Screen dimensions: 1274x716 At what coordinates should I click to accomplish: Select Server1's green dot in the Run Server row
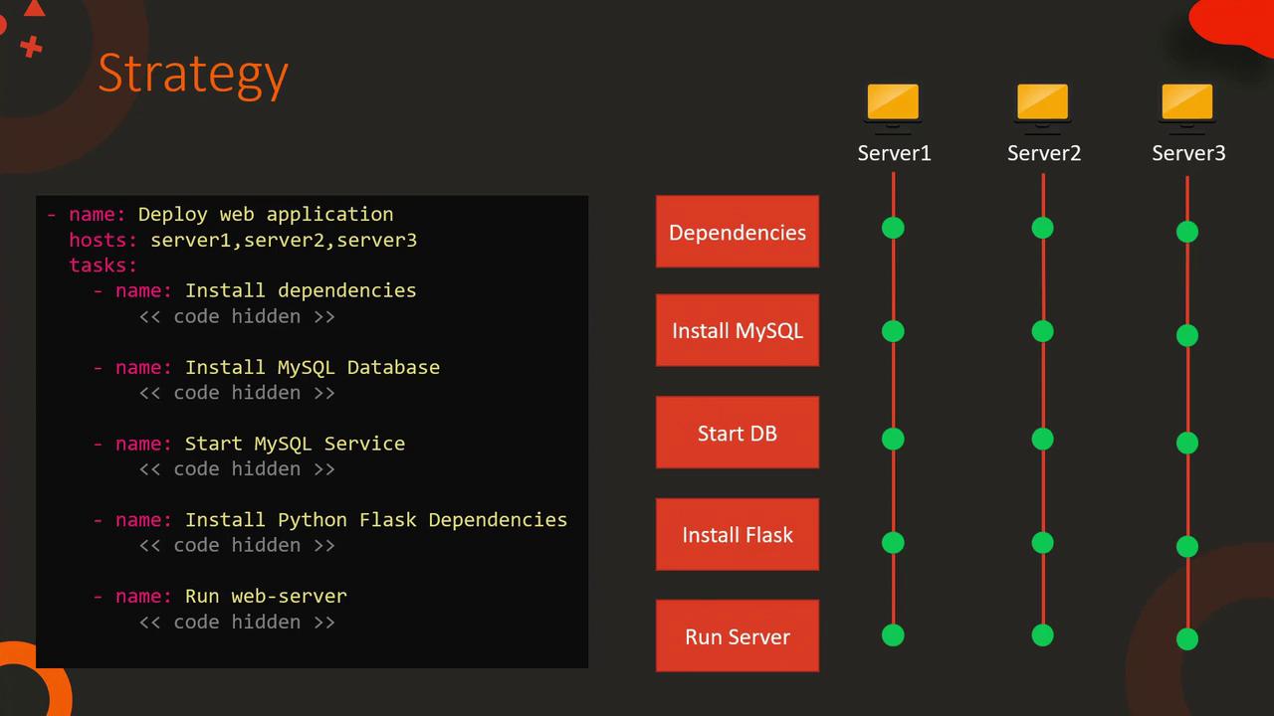coord(893,634)
